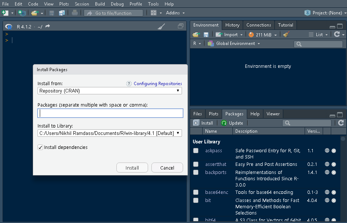Click the Install button in the dialog
Viewport: 347px width, 223px height.
[x=132, y=167]
